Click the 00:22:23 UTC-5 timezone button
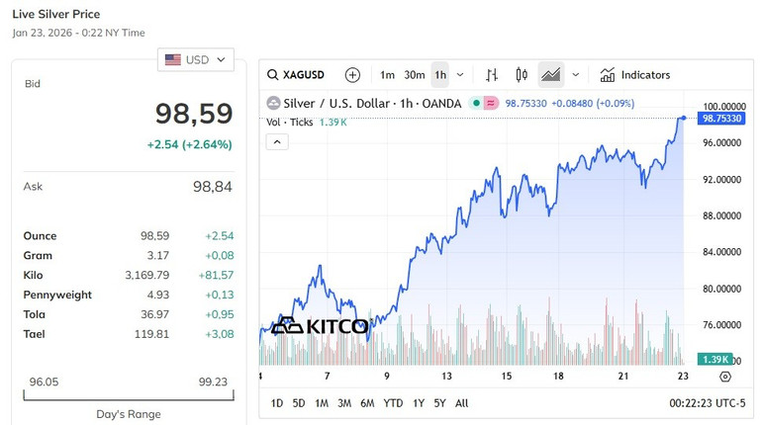The image size is (762, 425). pos(705,403)
